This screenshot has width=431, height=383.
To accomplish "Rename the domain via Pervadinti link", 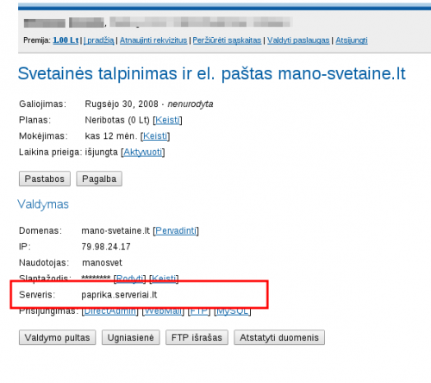I will coord(176,230).
